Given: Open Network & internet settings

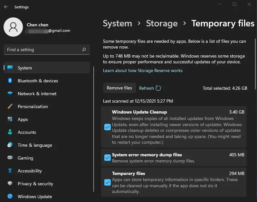Looking at the screenshot, I should 47,94.
